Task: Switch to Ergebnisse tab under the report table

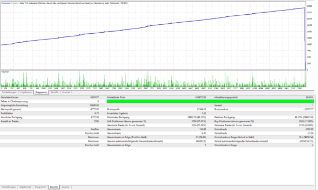Action: click(25, 187)
